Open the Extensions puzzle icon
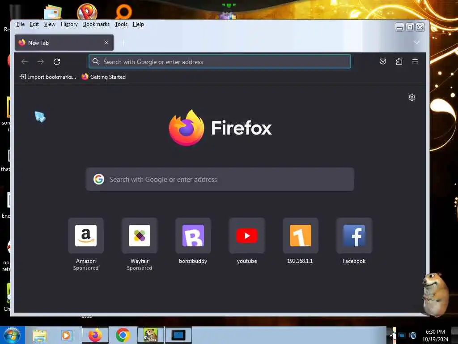 click(x=399, y=61)
